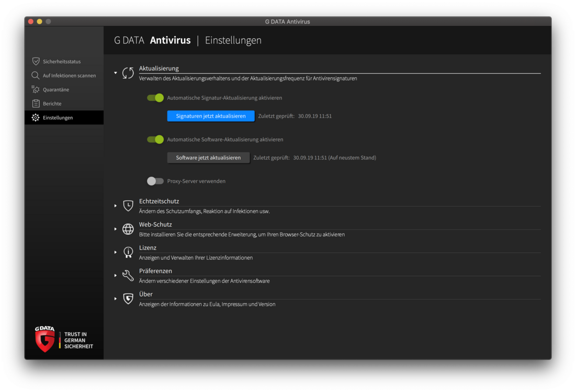The width and height of the screenshot is (576, 392).
Task: Select Einstellungen in the sidebar
Action: [x=64, y=118]
